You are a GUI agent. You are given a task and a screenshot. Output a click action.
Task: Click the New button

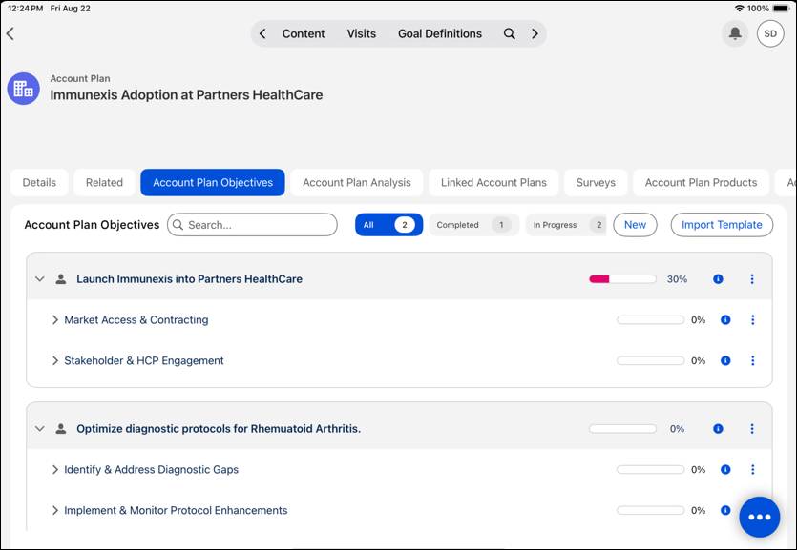pos(635,225)
